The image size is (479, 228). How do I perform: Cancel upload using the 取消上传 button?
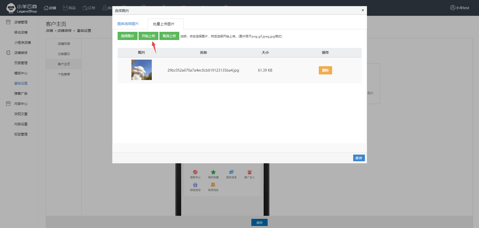(x=169, y=36)
